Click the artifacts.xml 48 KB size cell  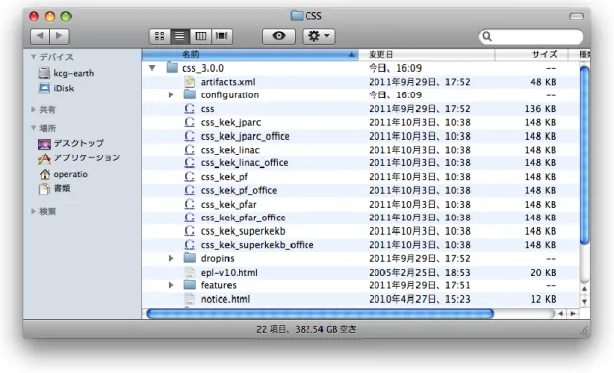pyautogui.click(x=543, y=82)
